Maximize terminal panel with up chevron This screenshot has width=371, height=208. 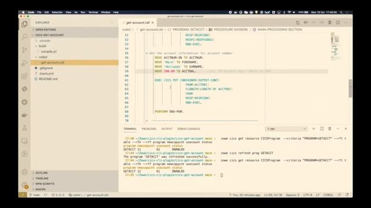pyautogui.click(x=338, y=129)
